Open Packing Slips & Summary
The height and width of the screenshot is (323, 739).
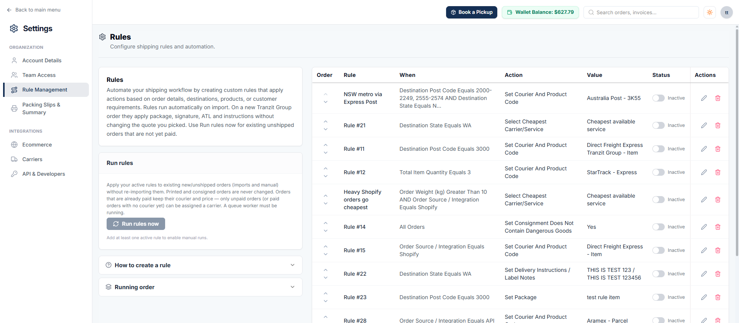(x=46, y=108)
